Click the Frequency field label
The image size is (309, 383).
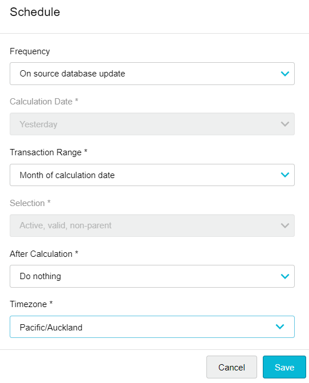coord(30,51)
